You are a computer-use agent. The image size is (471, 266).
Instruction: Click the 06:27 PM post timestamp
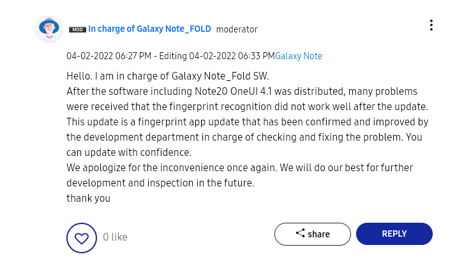point(109,56)
